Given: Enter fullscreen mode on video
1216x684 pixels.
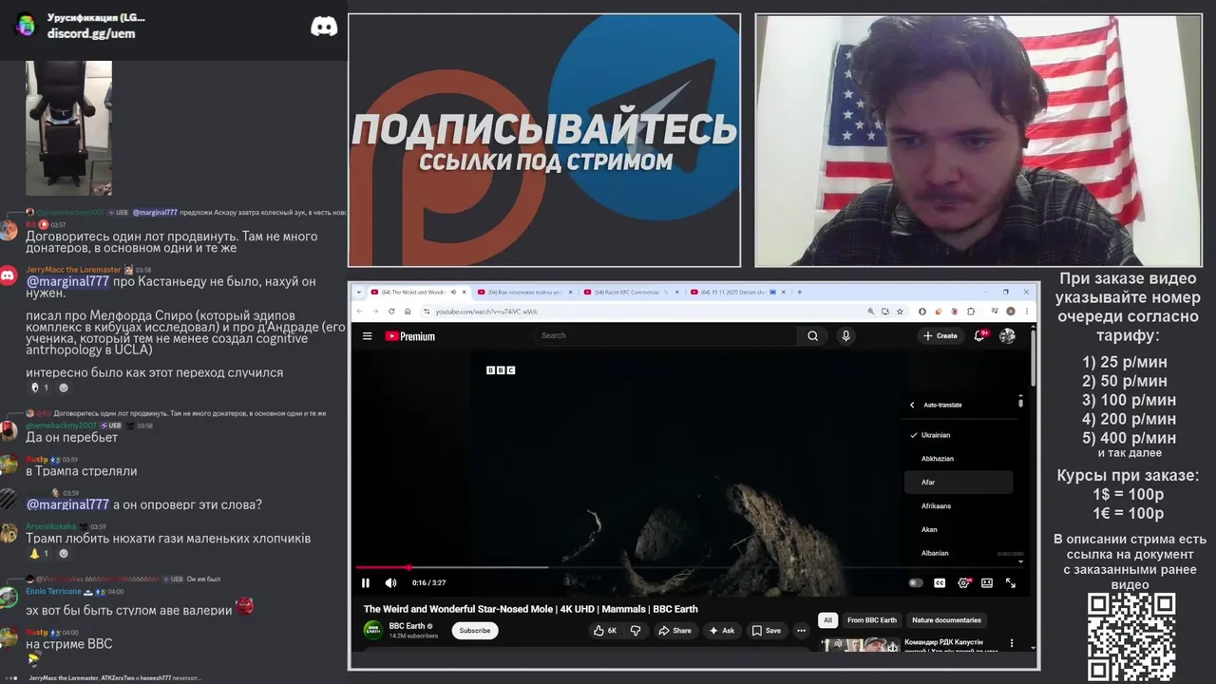Looking at the screenshot, I should (x=1011, y=583).
